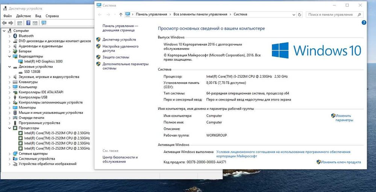Image resolution: width=376 pixels, height=192 pixels.
Task: Open Диспетчер устройств link in System sidebar
Action: 119,40
